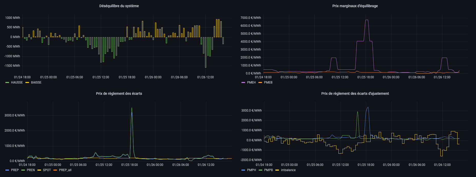The image size is (476, 177).
Task: Toggle the BAISSE series legend label
Action: pos(36,82)
